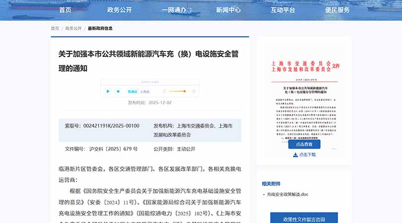Click 政策性文件留言咨询 button
The image size is (402, 223).
pos(304,219)
